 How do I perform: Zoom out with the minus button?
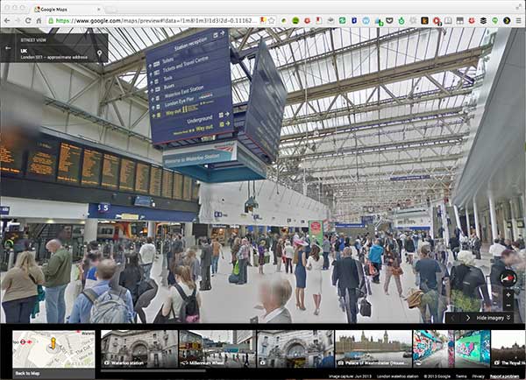pyautogui.click(x=508, y=306)
